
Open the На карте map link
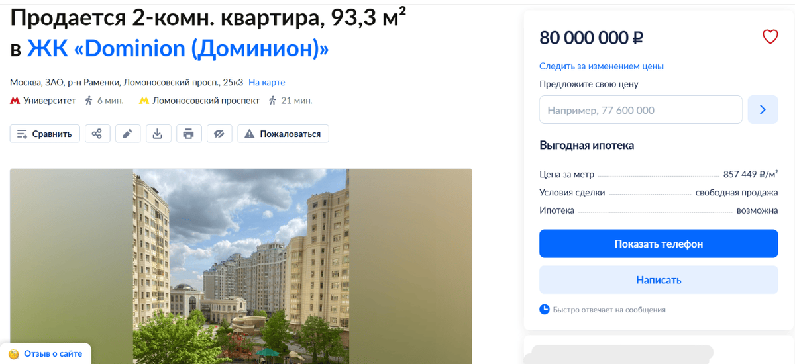267,83
